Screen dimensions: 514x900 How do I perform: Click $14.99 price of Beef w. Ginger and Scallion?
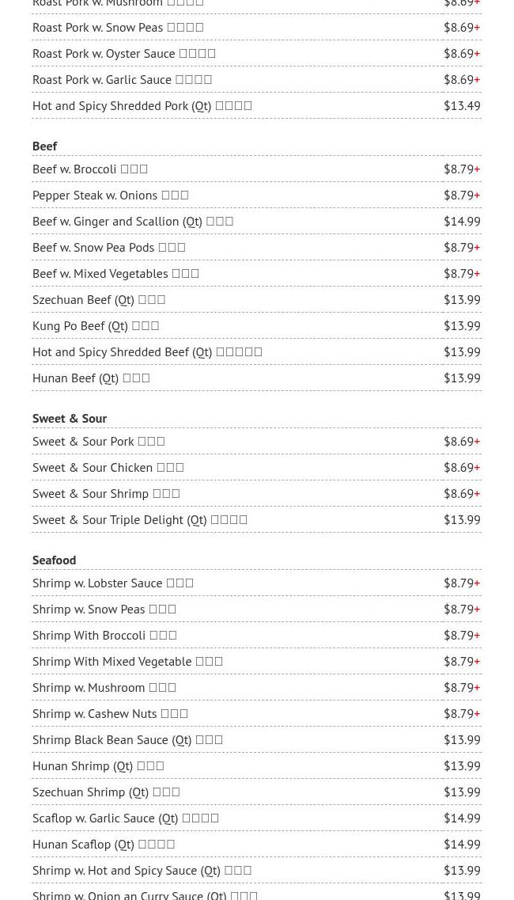[x=462, y=221]
